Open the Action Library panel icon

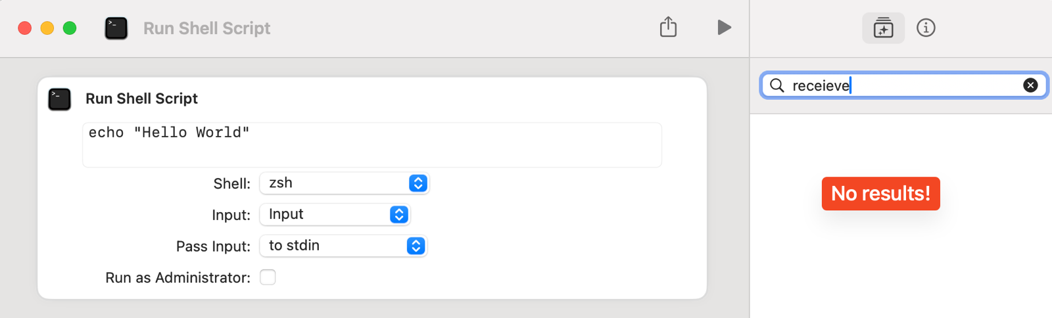[883, 28]
